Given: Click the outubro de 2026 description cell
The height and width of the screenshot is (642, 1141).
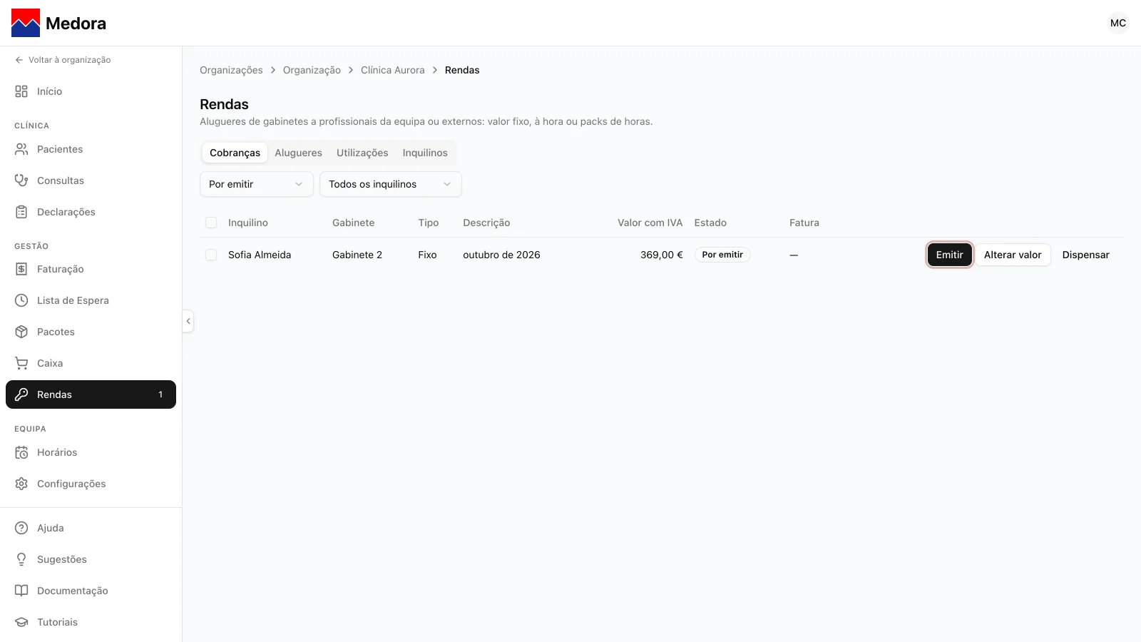Looking at the screenshot, I should (501, 255).
